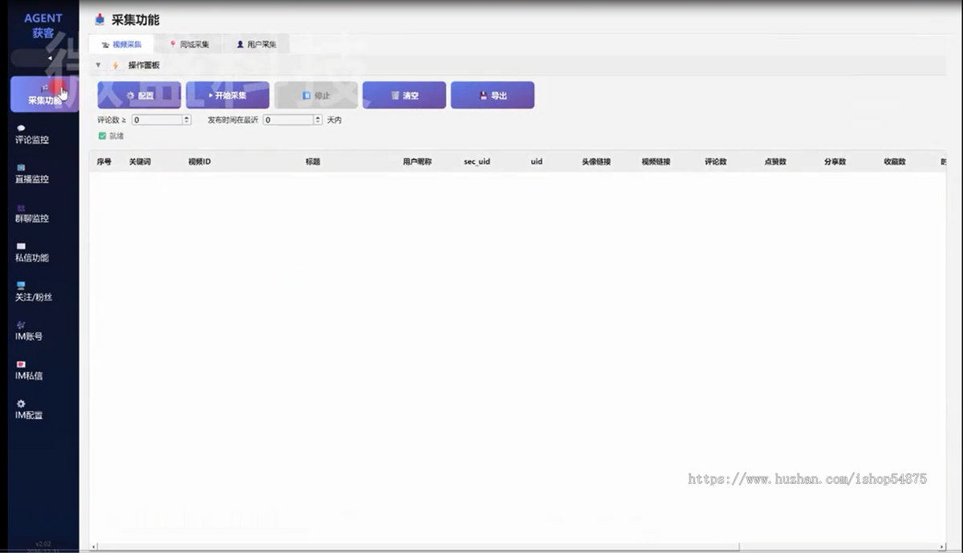Viewport: 963px width, 553px height.
Task: Open 关注/粉丝 in the sidebar
Action: click(x=32, y=291)
